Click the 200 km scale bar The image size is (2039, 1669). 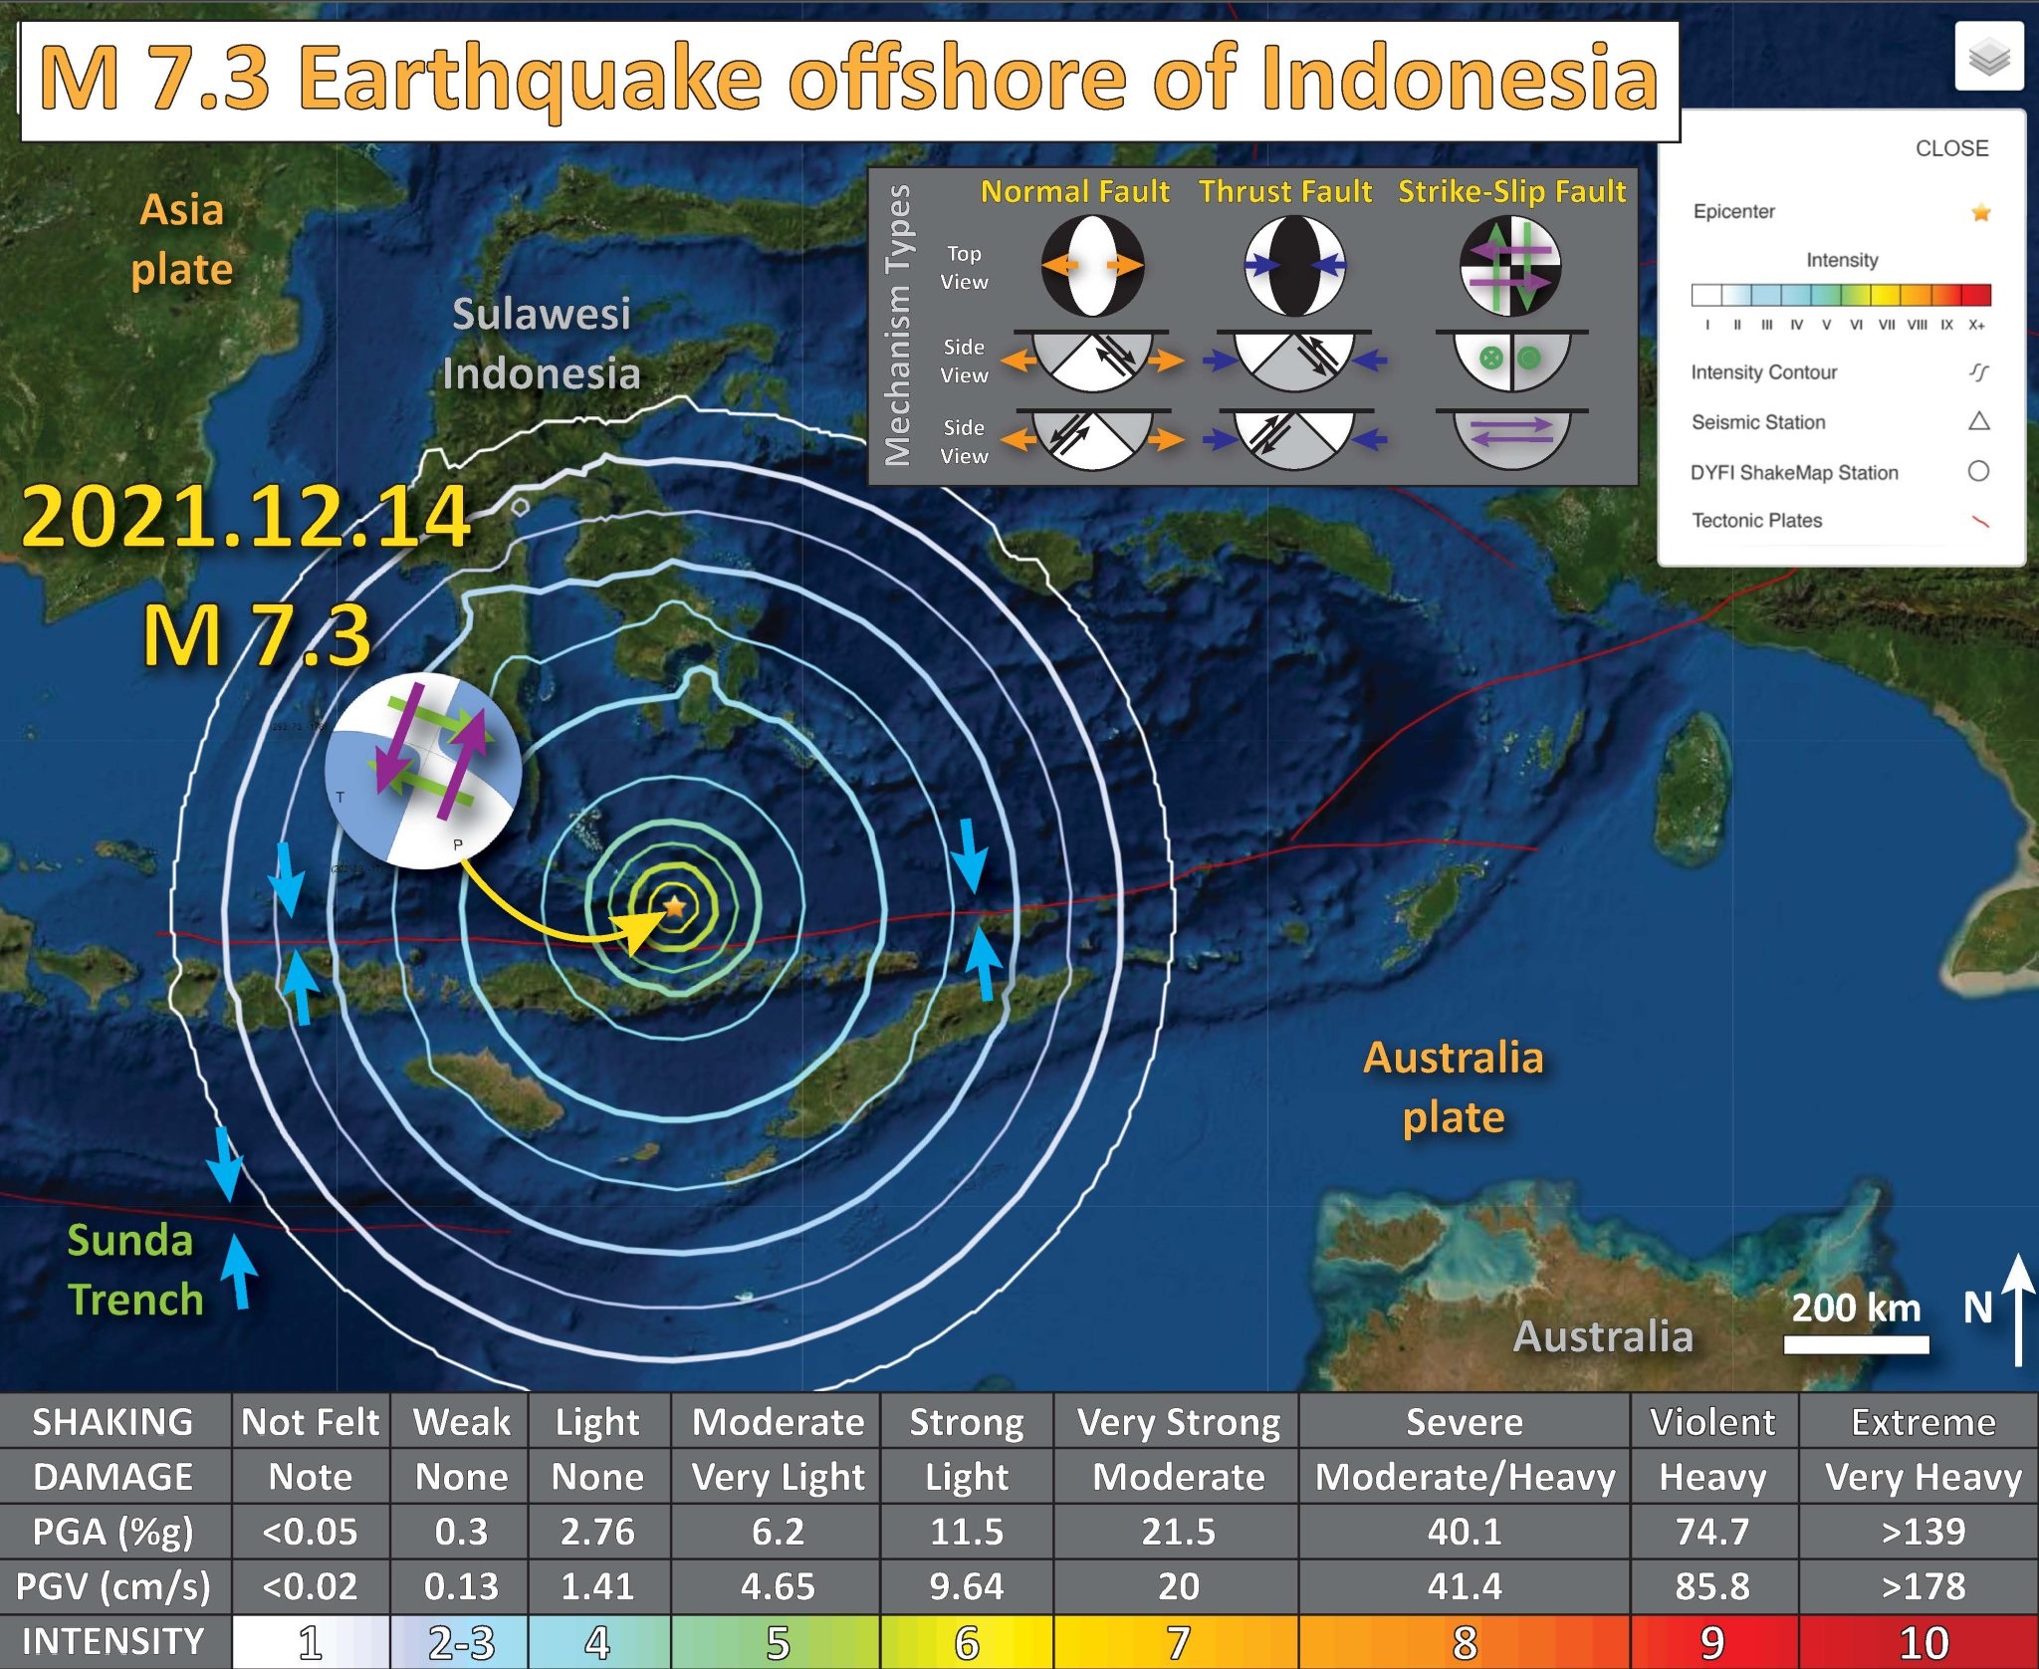pyautogui.click(x=1856, y=1344)
